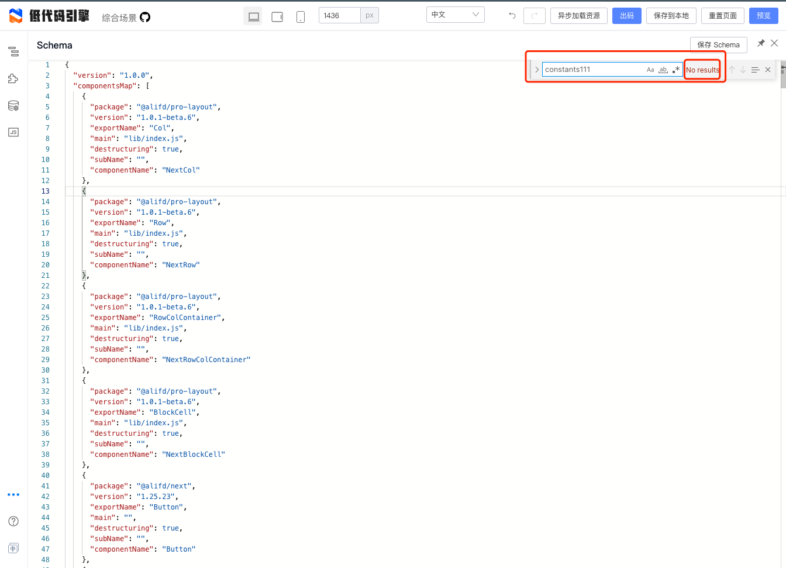
Task: Select the plugin components sidebar icon
Action: 13,78
